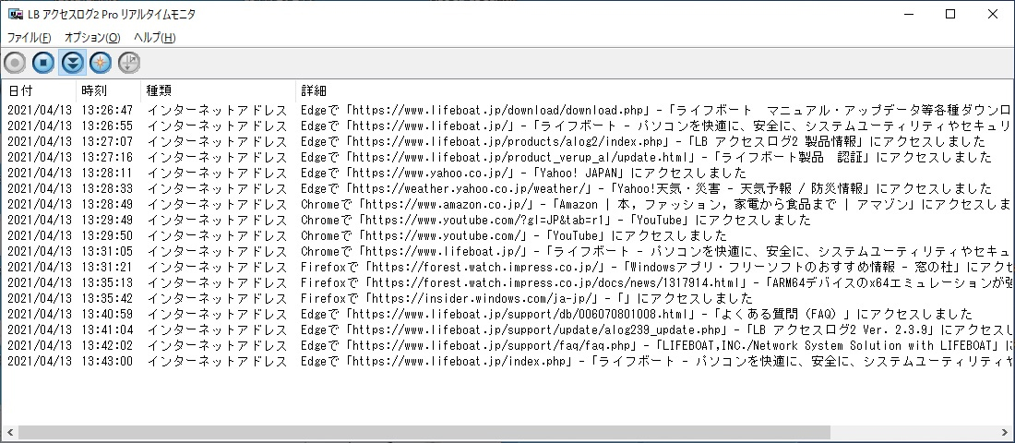Click the orange starburst toolbar icon
The height and width of the screenshot is (443, 1015).
coord(101,63)
